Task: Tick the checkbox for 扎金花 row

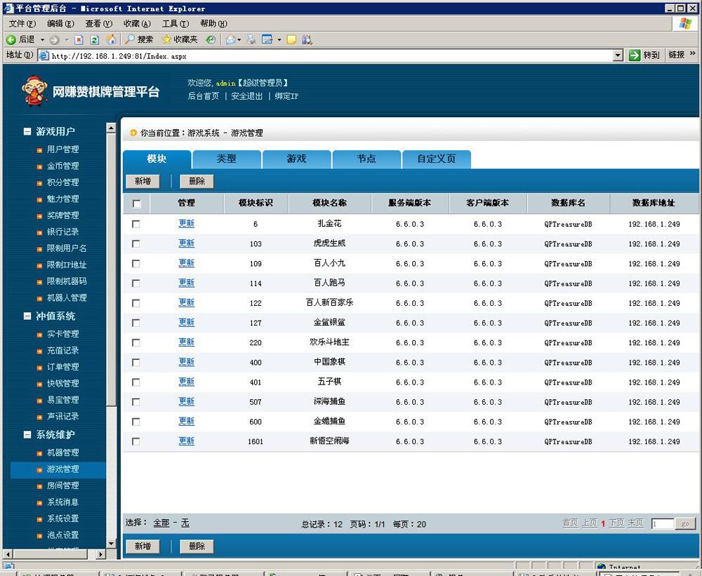Action: [136, 224]
